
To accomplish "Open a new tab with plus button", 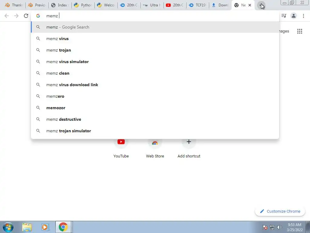I will click(x=261, y=5).
